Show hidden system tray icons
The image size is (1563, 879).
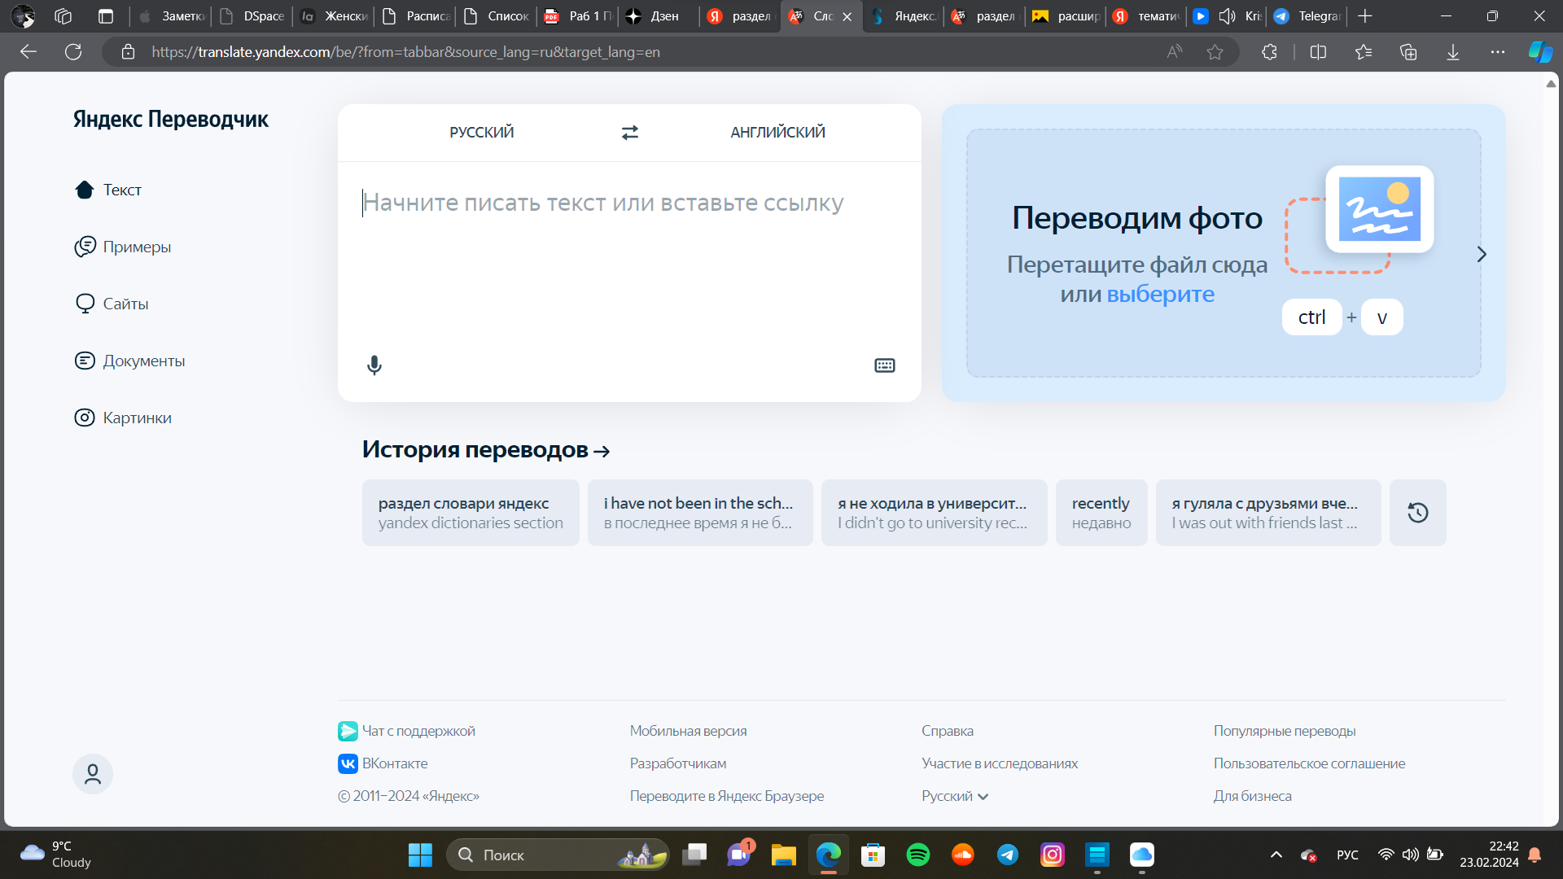[1276, 855]
